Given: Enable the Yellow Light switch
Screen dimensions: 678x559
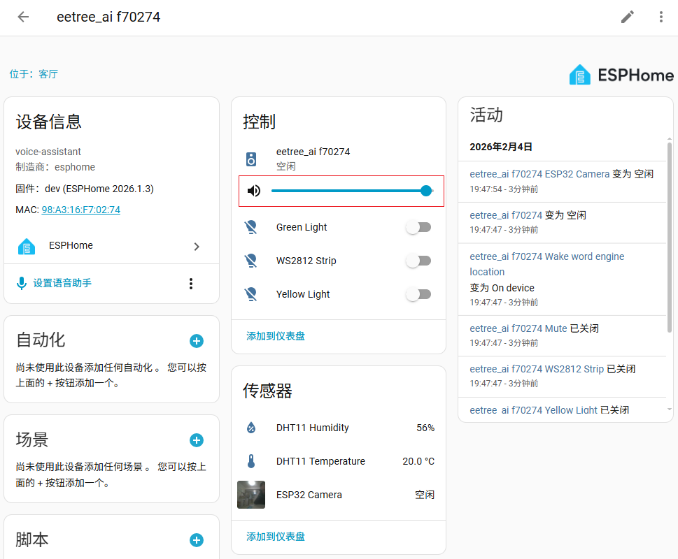Looking at the screenshot, I should [x=418, y=294].
